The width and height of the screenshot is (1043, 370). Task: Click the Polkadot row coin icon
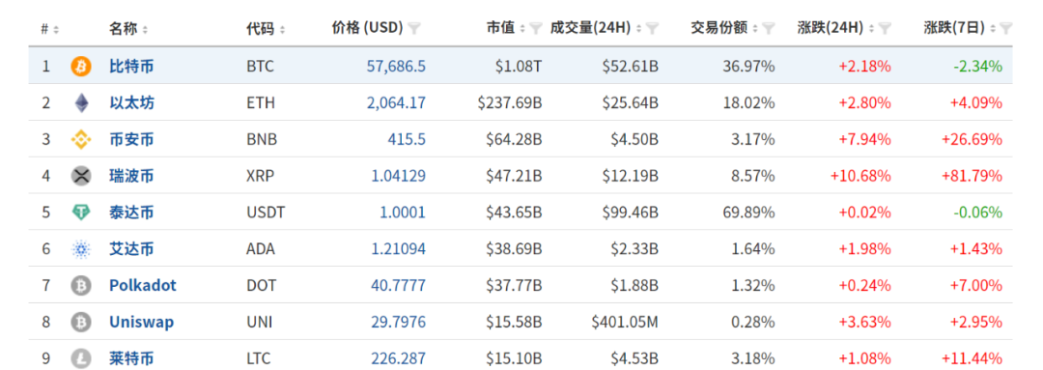point(80,286)
